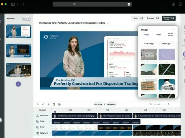Go back with browser back arrow
The height and width of the screenshot is (138, 185).
pos(23,4)
